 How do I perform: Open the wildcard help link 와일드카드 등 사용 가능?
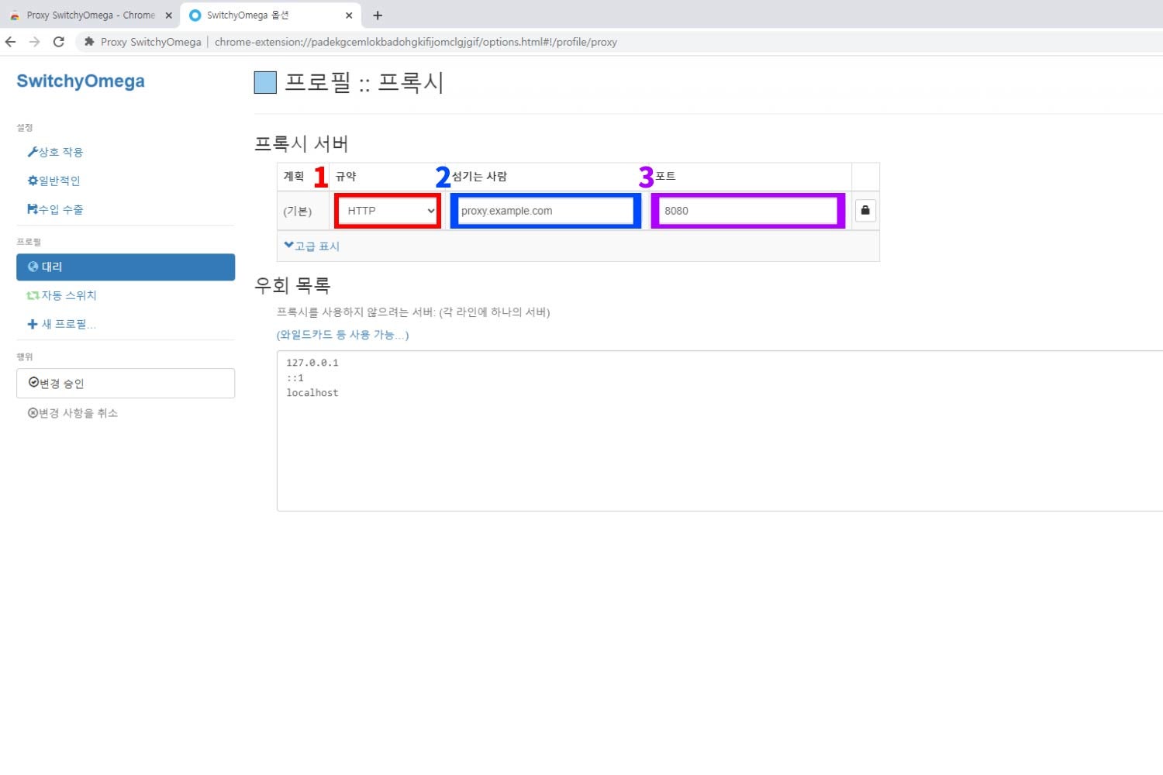[x=343, y=335]
